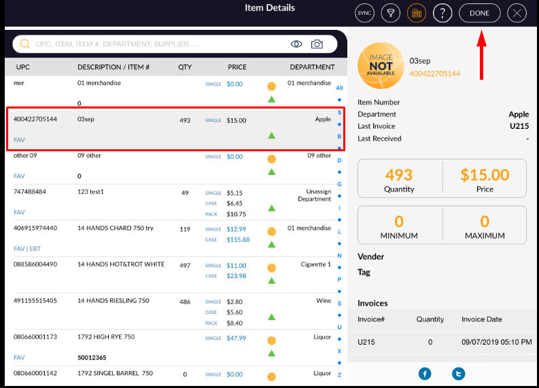Jump to 'All' in alphabet index
The height and width of the screenshot is (388, 539).
339,88
